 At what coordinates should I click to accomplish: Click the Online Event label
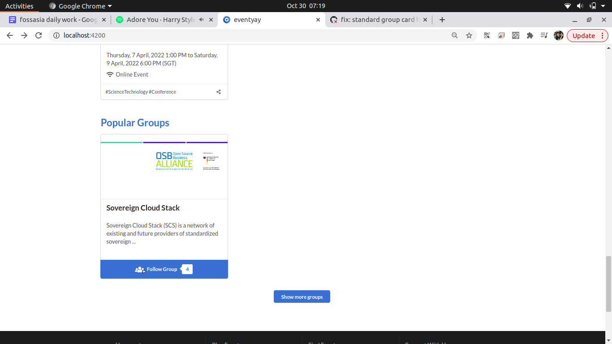coord(132,74)
